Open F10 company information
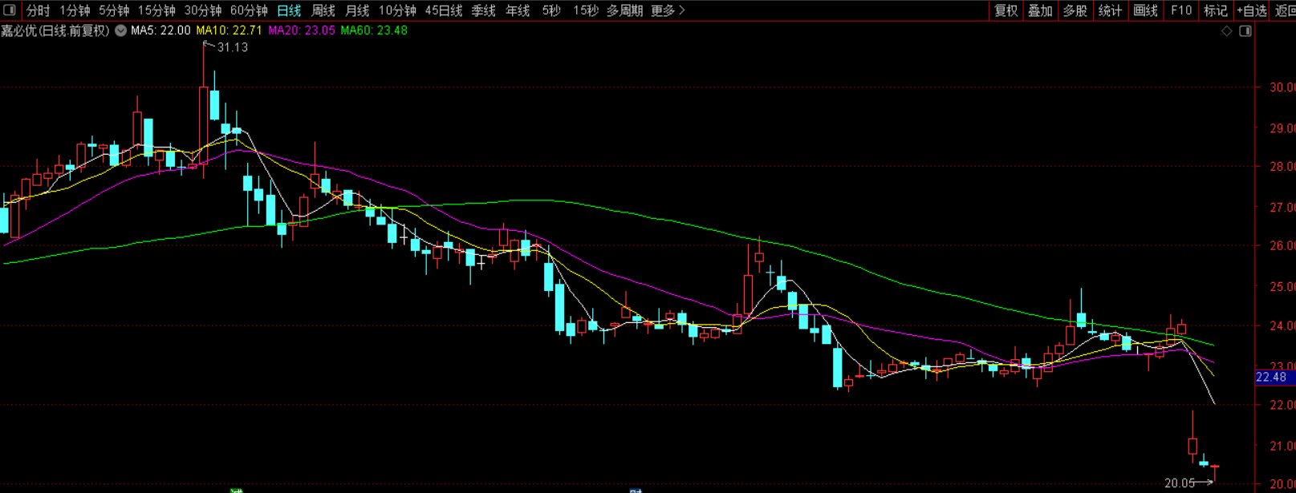The height and width of the screenshot is (493, 1296). [1180, 10]
